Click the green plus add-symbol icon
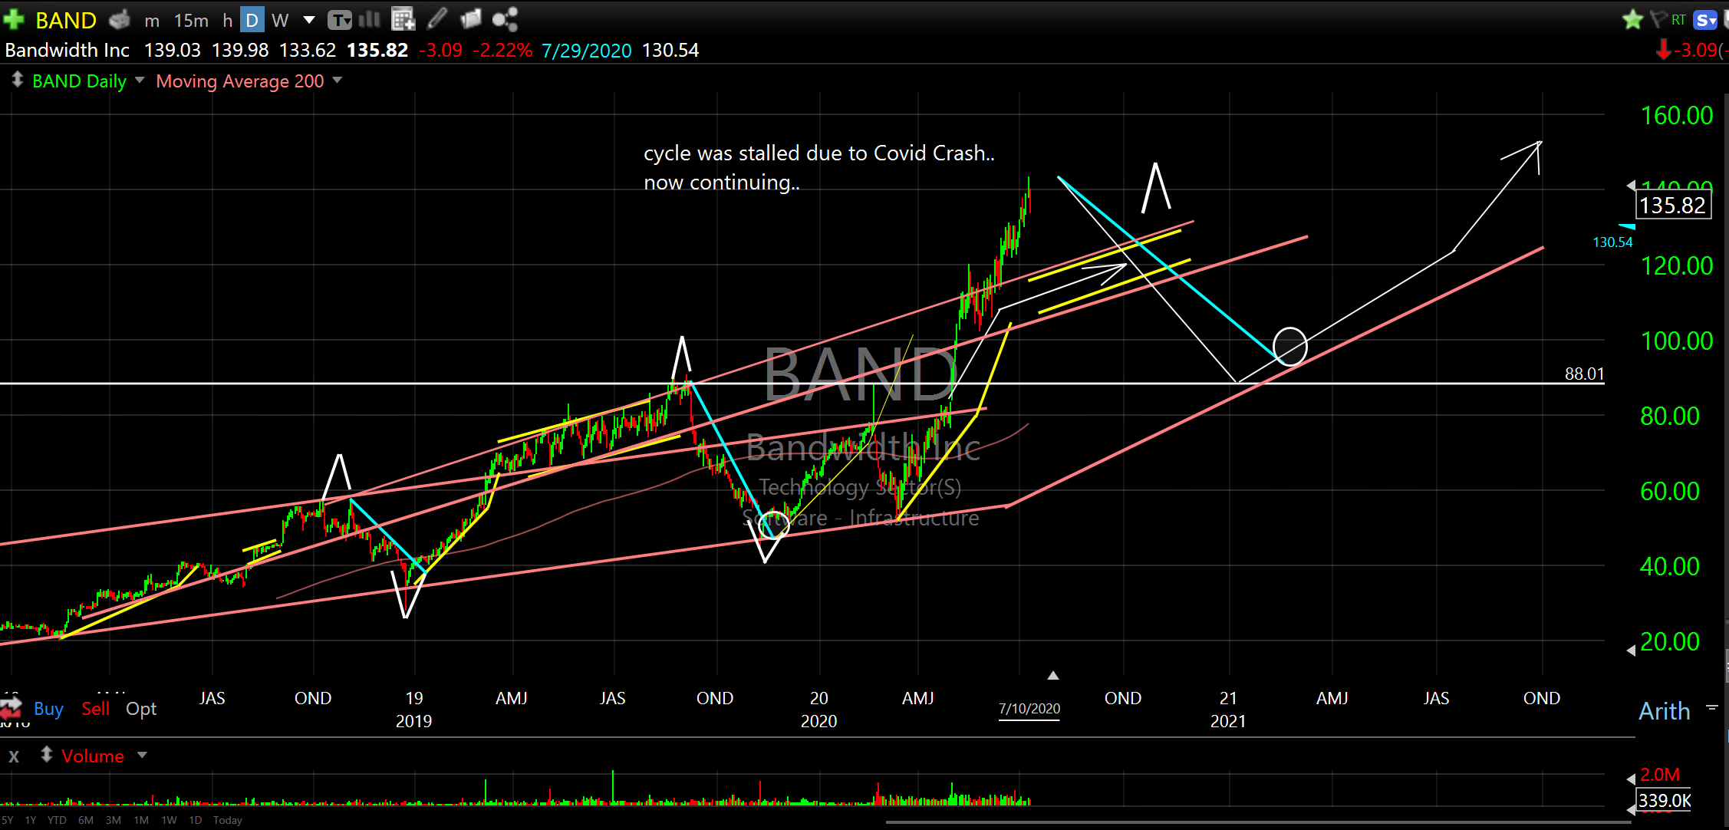Viewport: 1729px width, 830px height. pos(15,19)
